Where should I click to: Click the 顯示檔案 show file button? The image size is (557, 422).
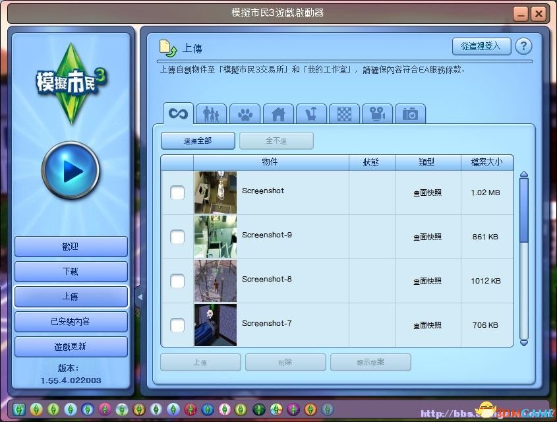click(x=370, y=362)
